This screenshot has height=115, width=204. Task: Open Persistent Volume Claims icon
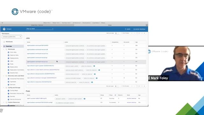pyautogui.click(x=9, y=94)
